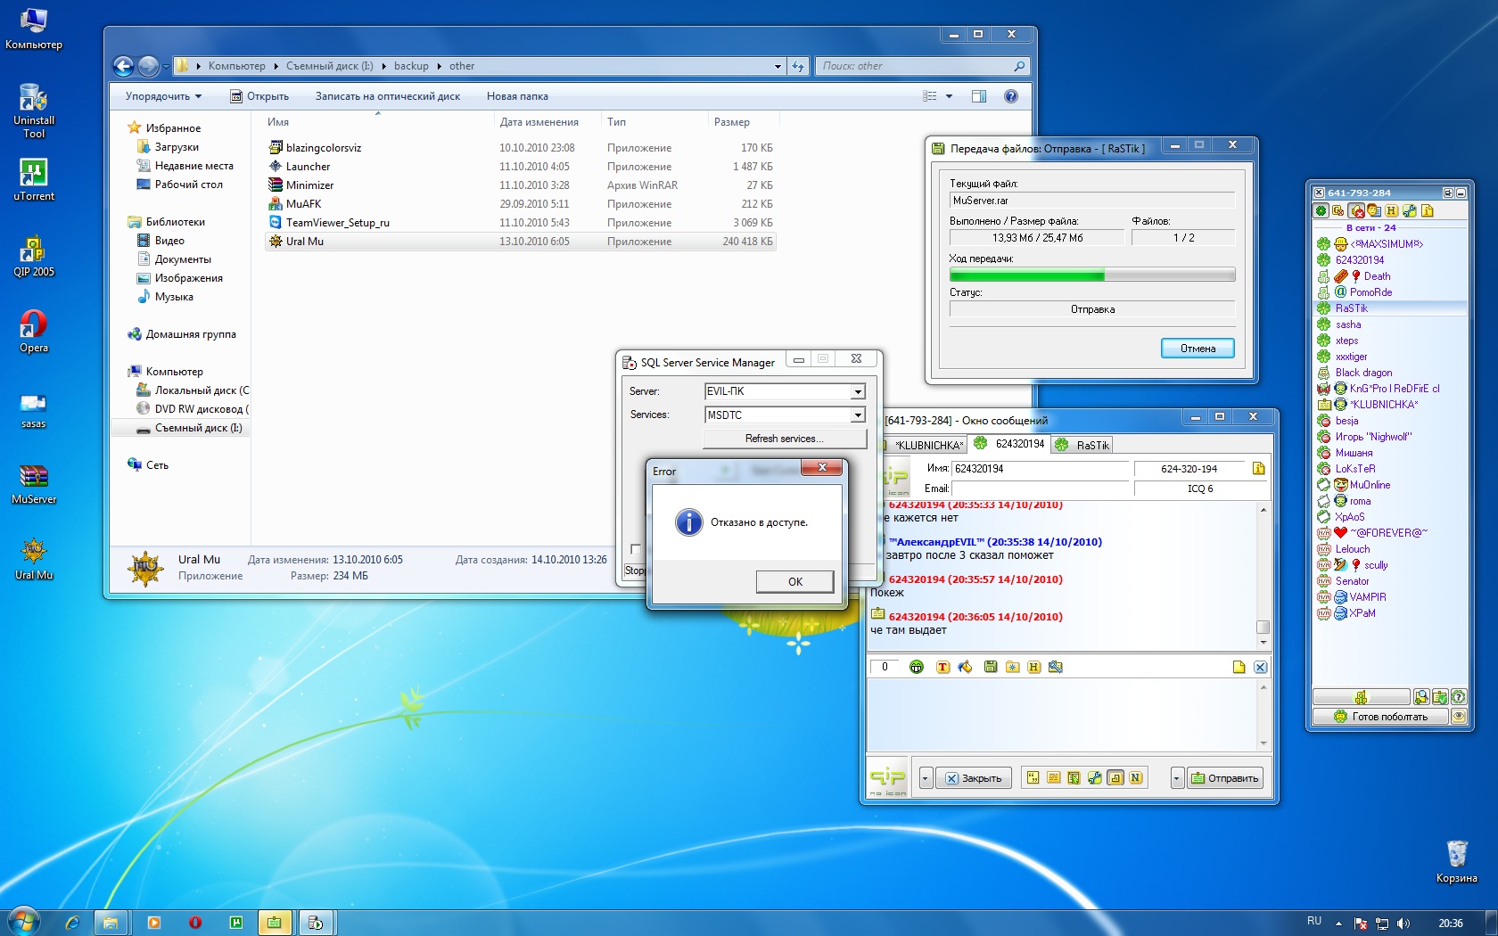
Task: Click the red T font icon in chat
Action: tap(942, 667)
